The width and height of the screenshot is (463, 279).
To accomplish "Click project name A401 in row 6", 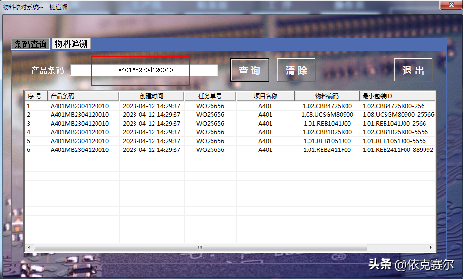I will pos(265,150).
